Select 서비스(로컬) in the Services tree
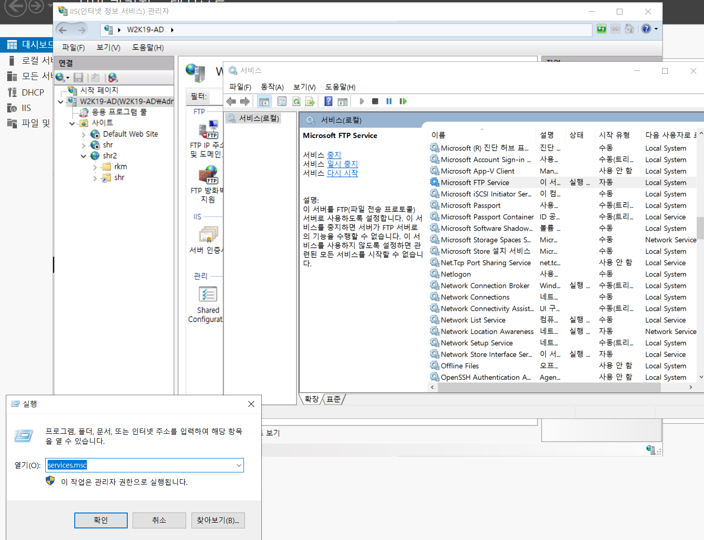The height and width of the screenshot is (540, 704). click(258, 118)
